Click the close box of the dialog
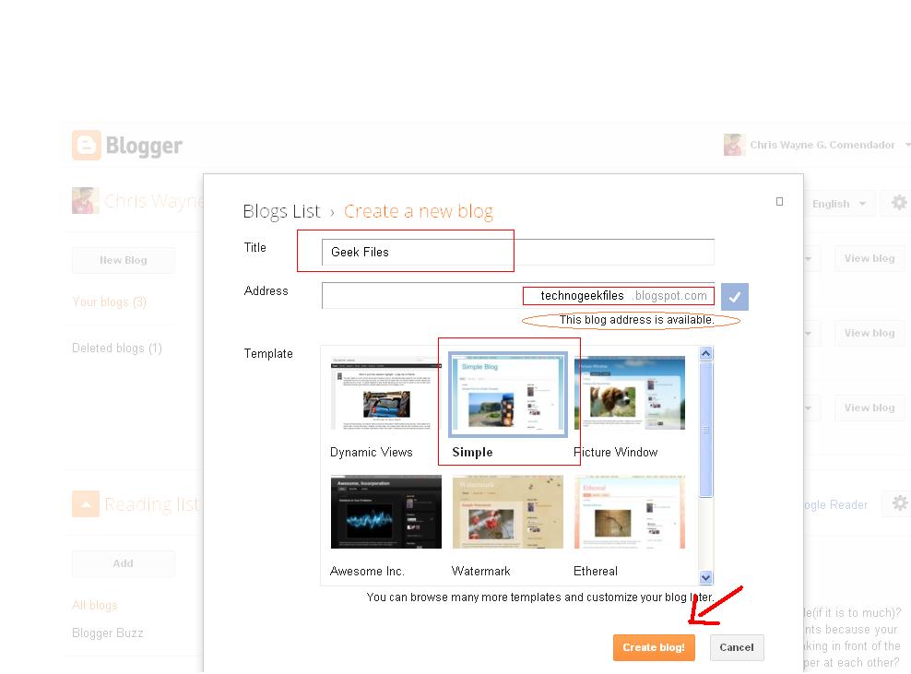Screen dimensions: 911x674 (780, 202)
